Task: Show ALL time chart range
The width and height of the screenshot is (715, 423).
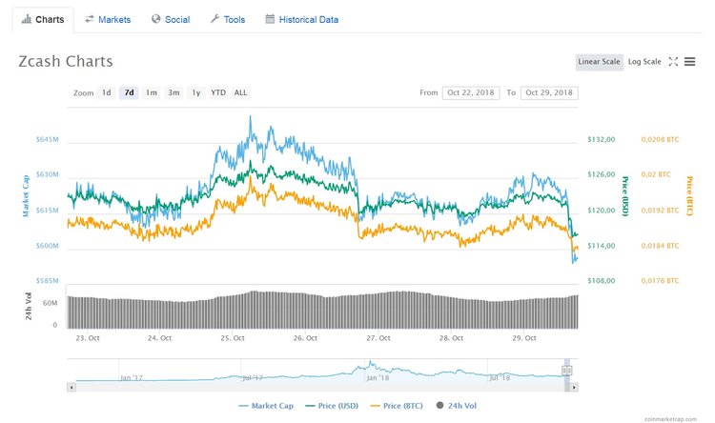Action: click(x=240, y=92)
